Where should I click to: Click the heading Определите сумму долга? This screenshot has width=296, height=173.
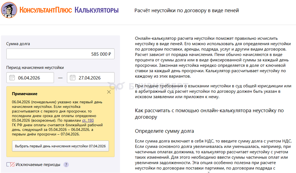click(x=165, y=131)
